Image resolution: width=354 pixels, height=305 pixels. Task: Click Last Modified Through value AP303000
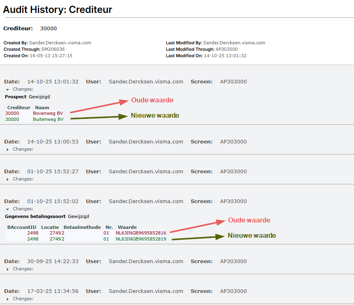point(226,49)
